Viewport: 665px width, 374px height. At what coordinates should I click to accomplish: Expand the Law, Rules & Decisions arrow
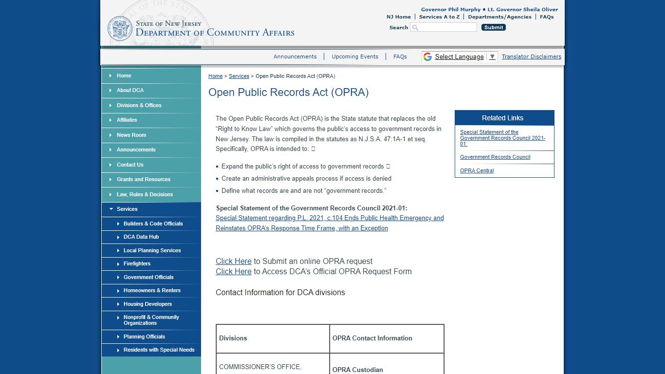111,194
